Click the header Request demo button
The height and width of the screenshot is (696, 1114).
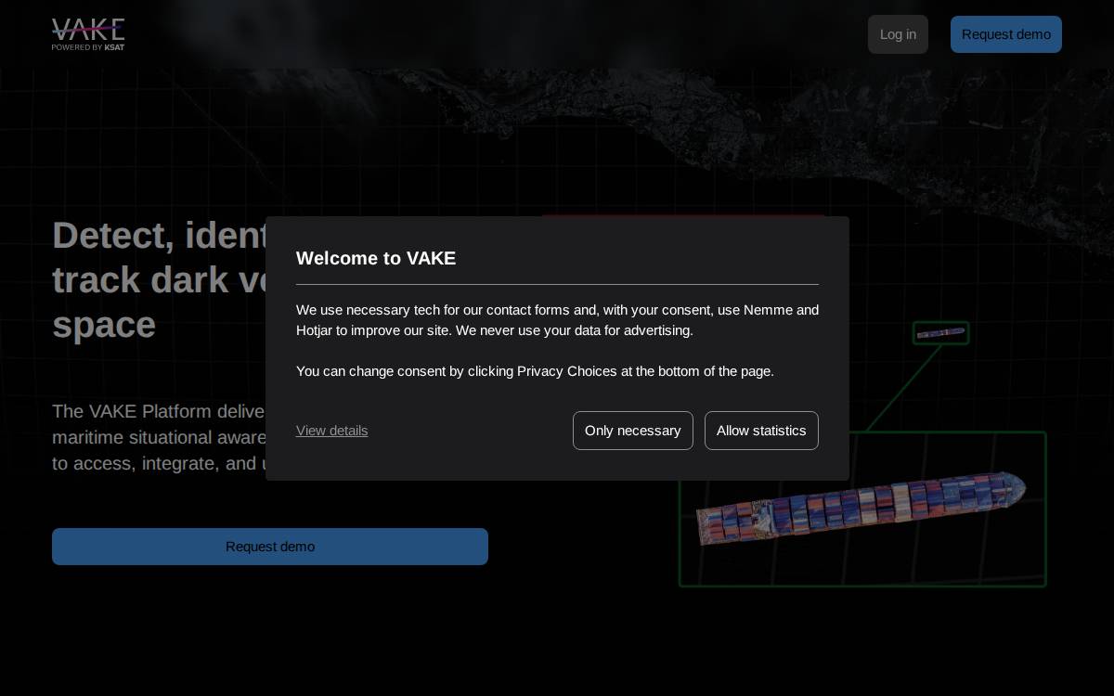pos(1006,34)
